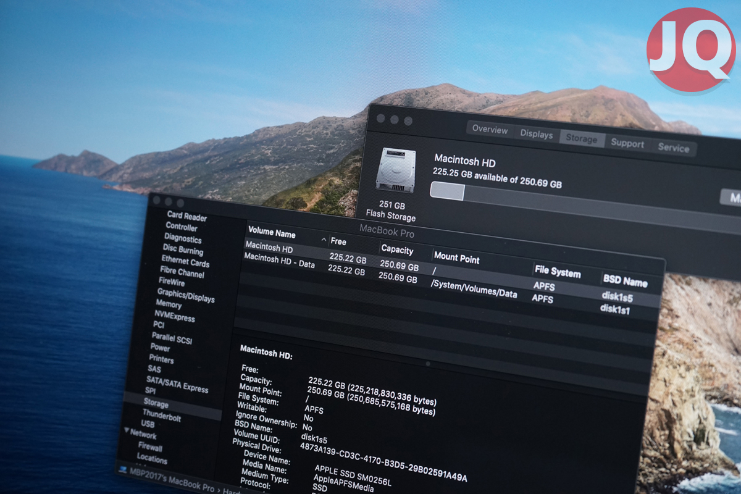Click the disk1s5 cell in the BSD Name column
Screen dimensions: 741x494
[617, 297]
